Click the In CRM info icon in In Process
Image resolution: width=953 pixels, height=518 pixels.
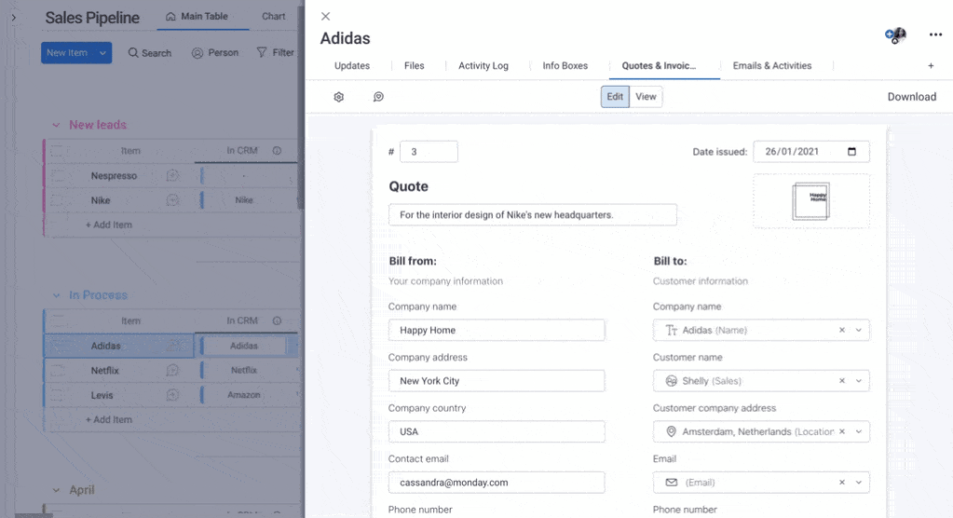pyautogui.click(x=277, y=321)
